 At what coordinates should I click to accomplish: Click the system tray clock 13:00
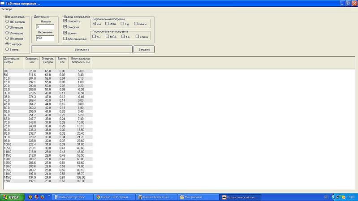(x=350, y=197)
